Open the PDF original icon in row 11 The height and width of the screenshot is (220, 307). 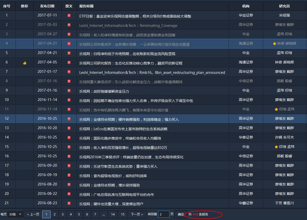click(x=69, y=110)
